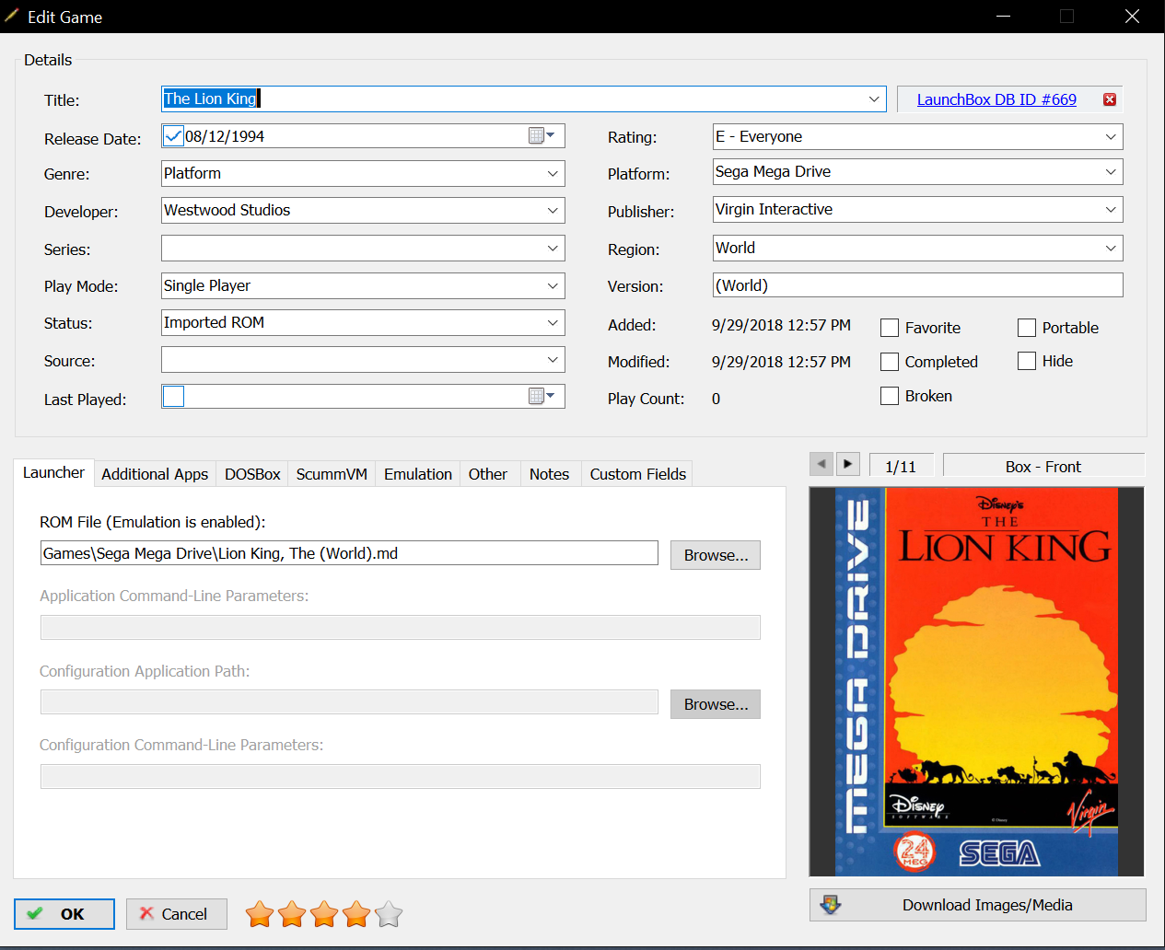
Task: Click Download Images/Media button
Action: (x=978, y=905)
